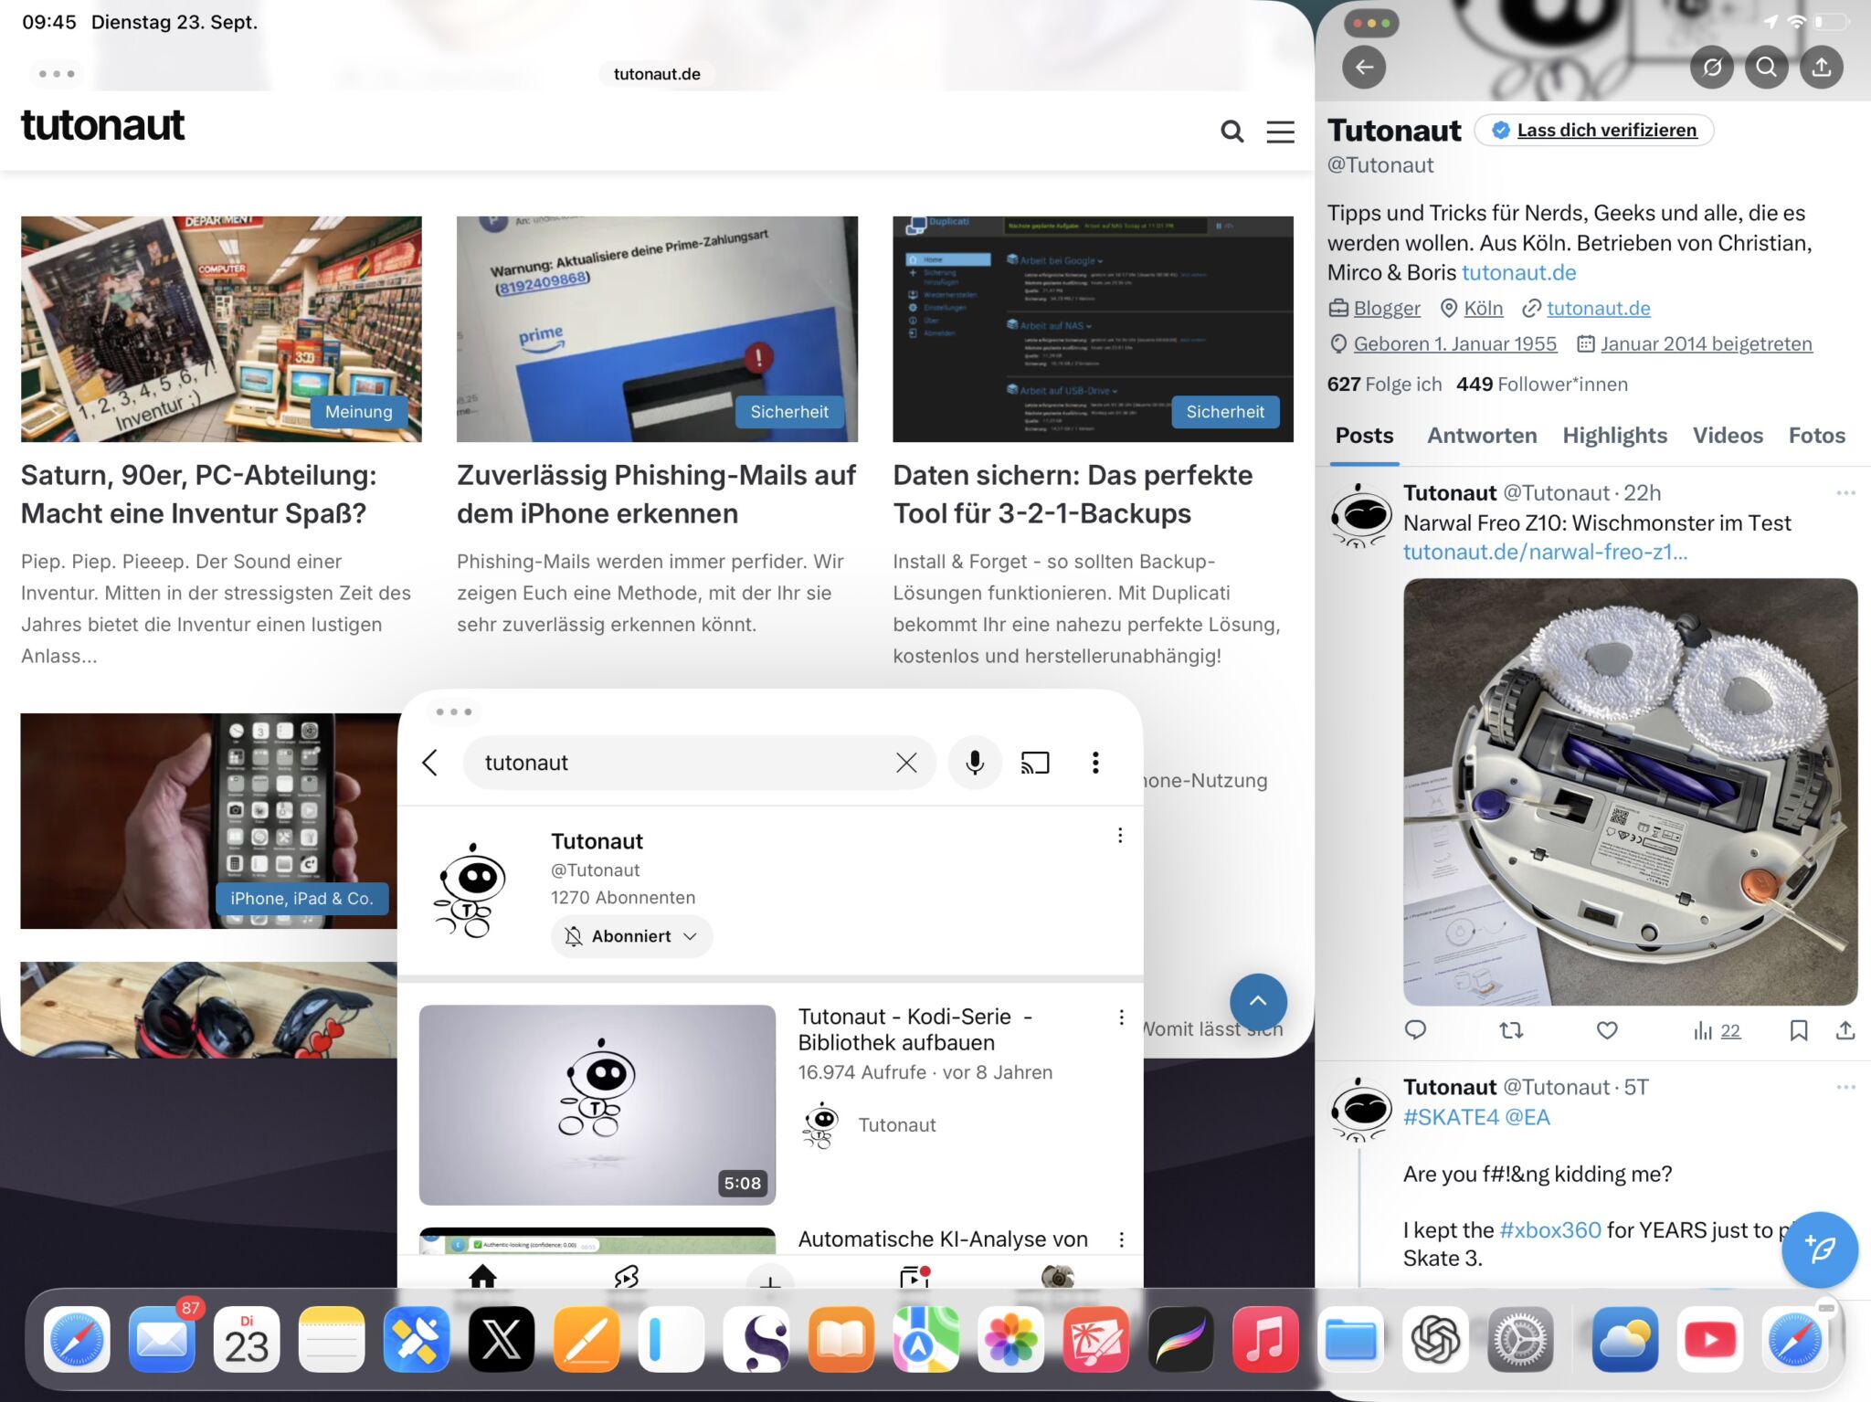Viewport: 1871px width, 1402px height.
Task: Click the tutonaut site logo
Action: click(102, 126)
